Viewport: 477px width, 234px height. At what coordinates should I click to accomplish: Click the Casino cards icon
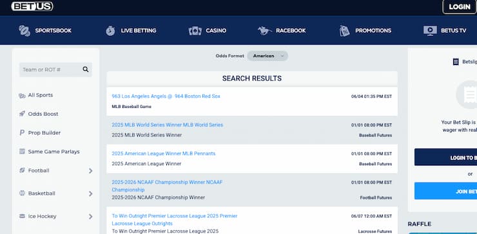[195, 31]
